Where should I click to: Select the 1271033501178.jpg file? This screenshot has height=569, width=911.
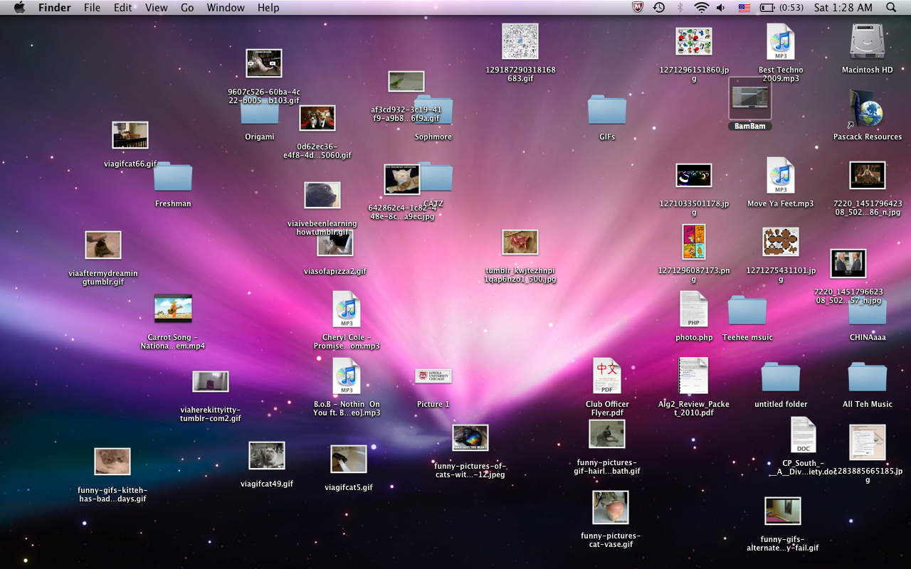pos(694,175)
